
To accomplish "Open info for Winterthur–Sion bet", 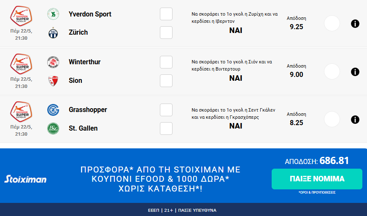I will coord(355,71).
